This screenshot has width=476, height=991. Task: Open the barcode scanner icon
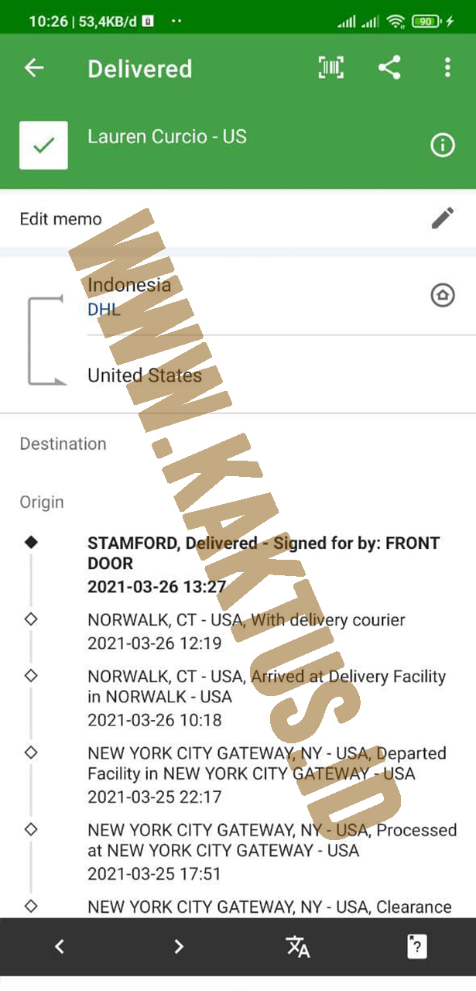coord(331,68)
